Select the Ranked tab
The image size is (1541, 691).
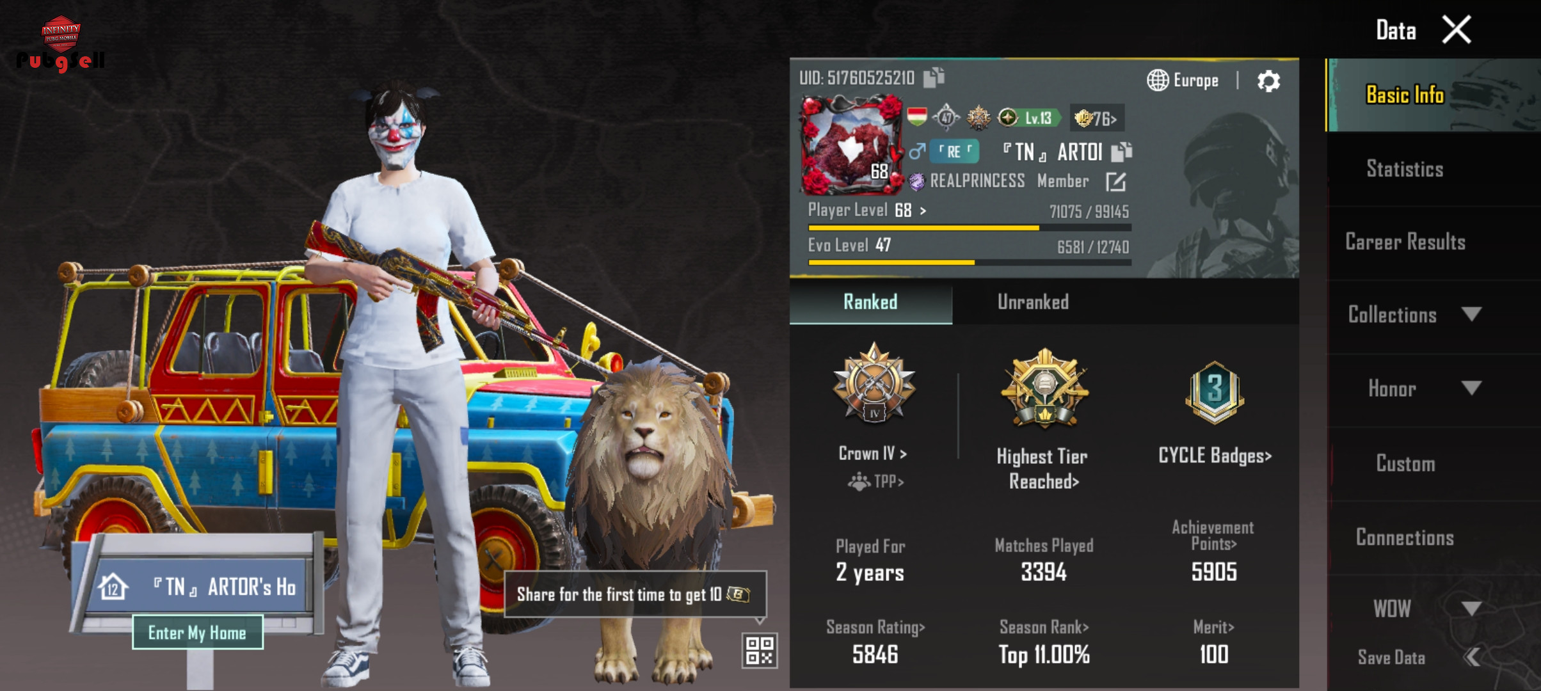point(870,302)
